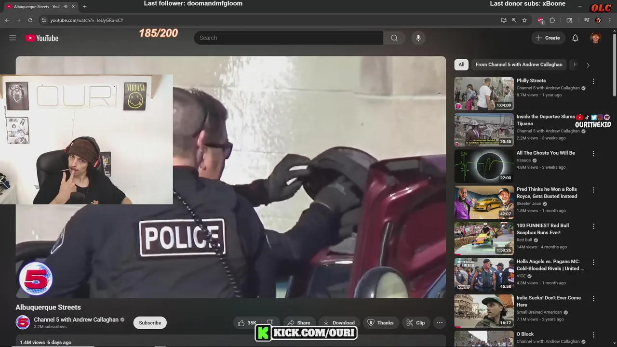The height and width of the screenshot is (347, 617).
Task: Click the browser back arrow
Action: (7, 20)
